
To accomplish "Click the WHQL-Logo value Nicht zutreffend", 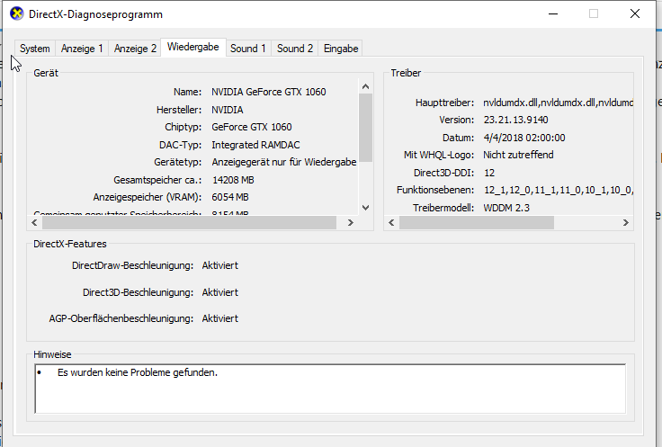I will click(x=518, y=155).
